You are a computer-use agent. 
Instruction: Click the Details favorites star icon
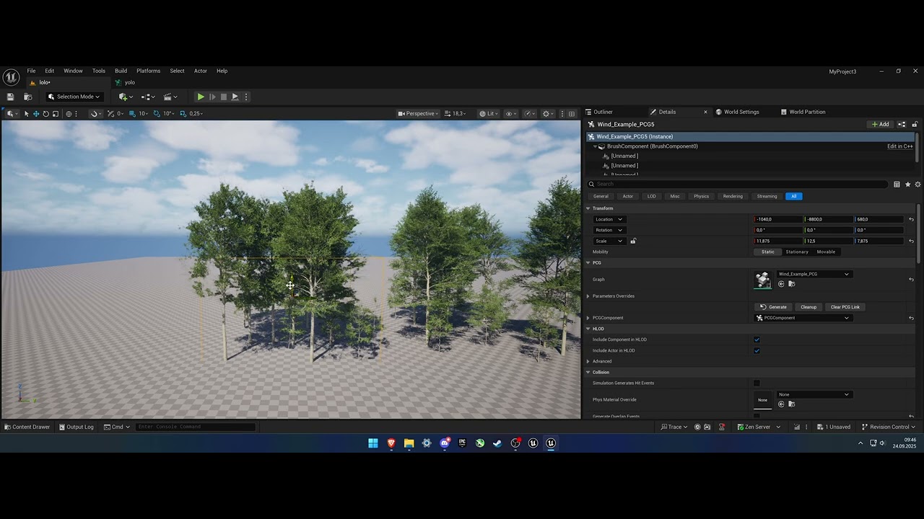point(907,185)
